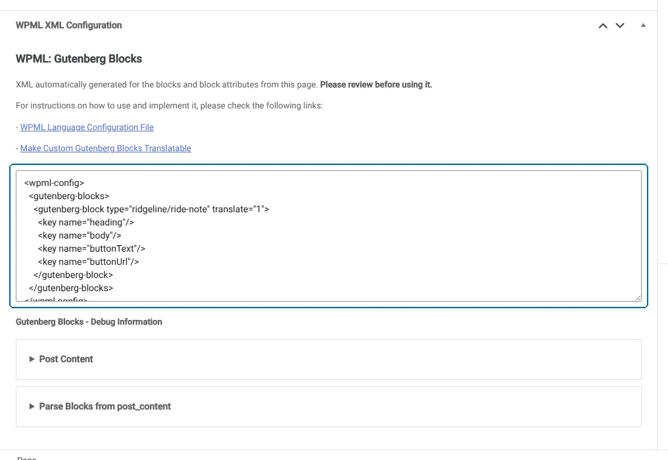Click the key name="heading" line
Screen dimensions: 668x460
(x=85, y=222)
